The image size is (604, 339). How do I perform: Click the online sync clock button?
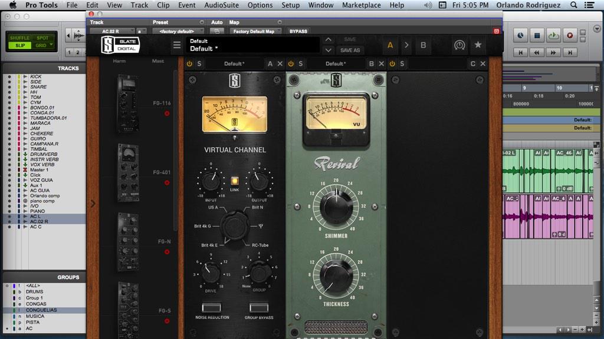click(520, 36)
